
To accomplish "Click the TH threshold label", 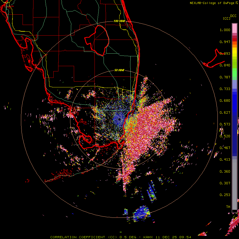I will tap(228, 207).
